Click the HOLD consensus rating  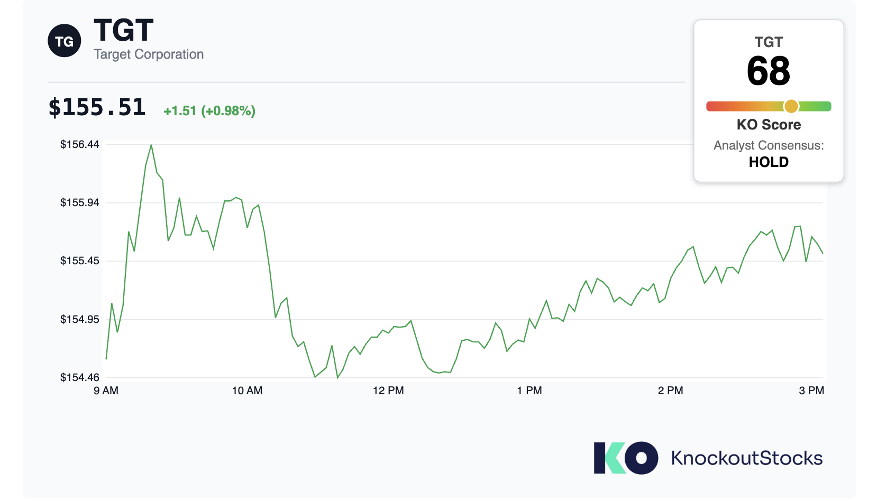(x=769, y=162)
